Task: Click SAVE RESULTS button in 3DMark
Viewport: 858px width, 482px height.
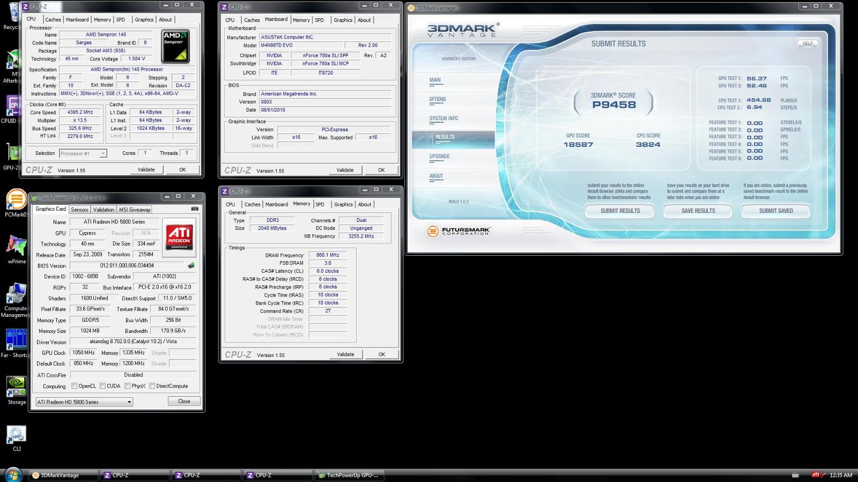Action: click(698, 211)
